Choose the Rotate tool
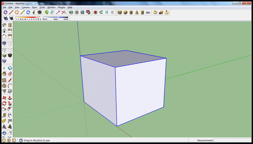 pyautogui.click(x=4, y=104)
